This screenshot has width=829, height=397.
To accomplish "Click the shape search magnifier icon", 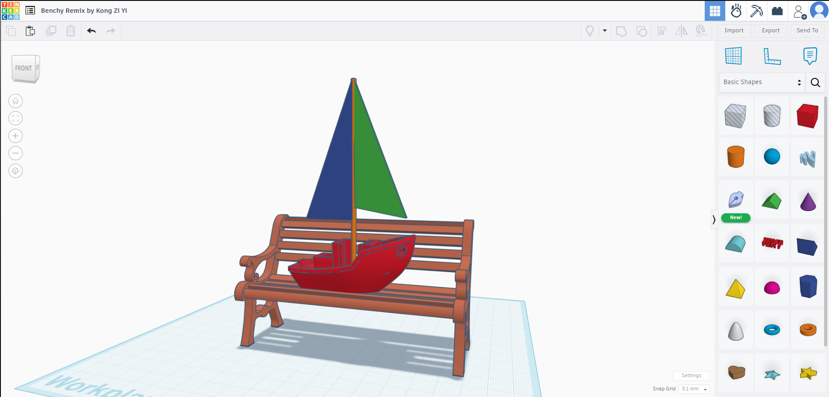I will (815, 82).
